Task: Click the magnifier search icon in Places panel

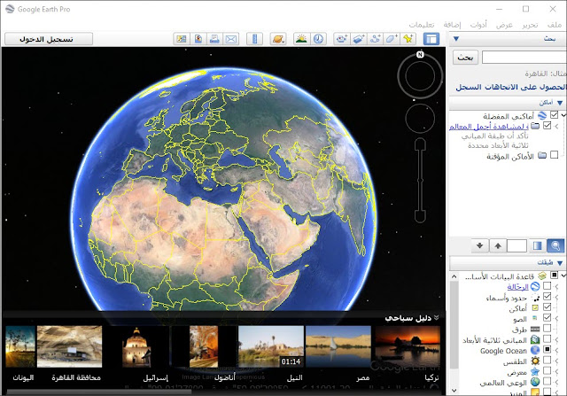Action: [x=555, y=245]
